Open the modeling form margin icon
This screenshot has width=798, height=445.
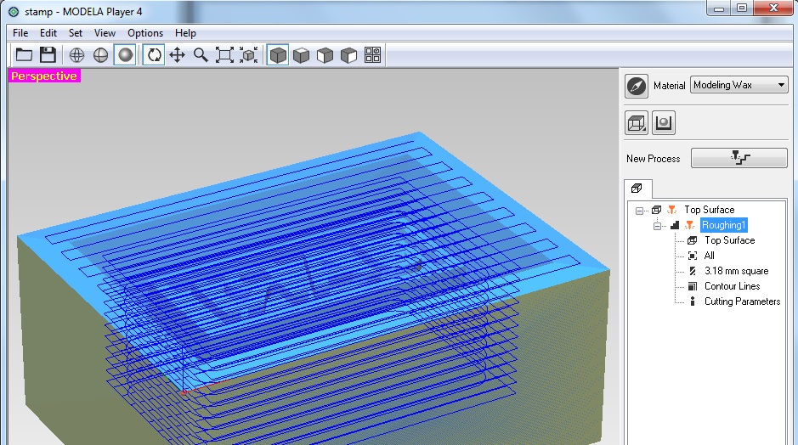pos(664,122)
